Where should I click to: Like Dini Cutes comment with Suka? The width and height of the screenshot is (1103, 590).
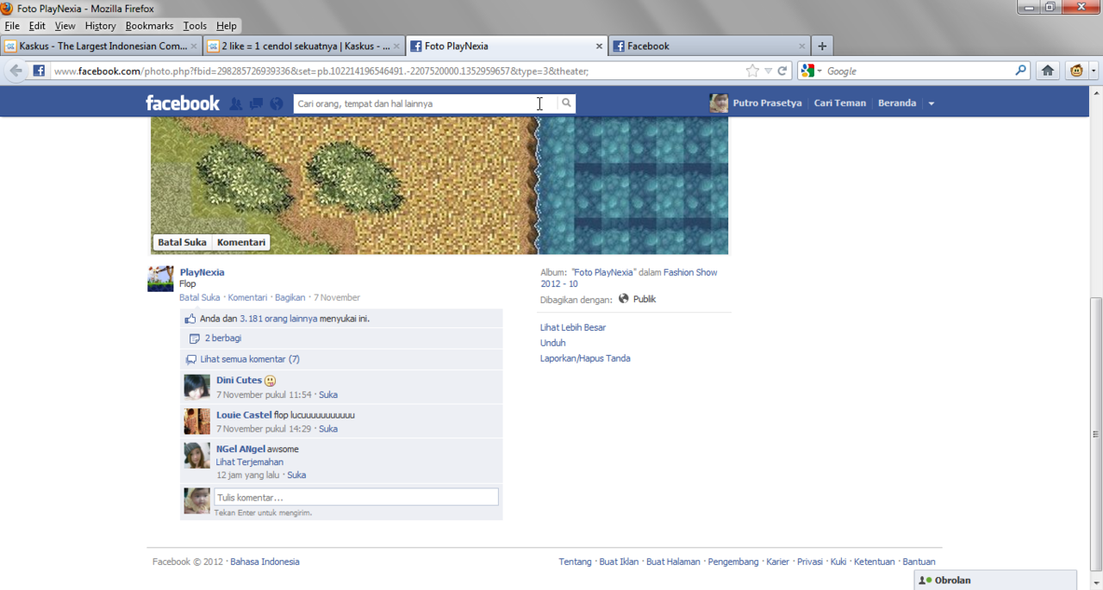[328, 394]
